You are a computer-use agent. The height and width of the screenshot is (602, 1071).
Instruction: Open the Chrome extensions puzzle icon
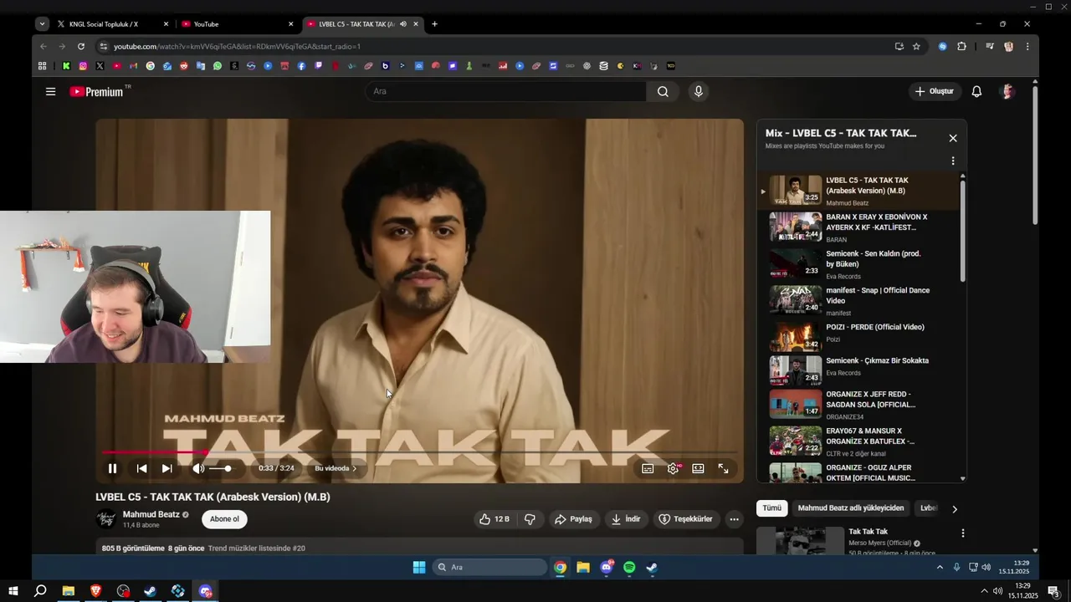[961, 47]
